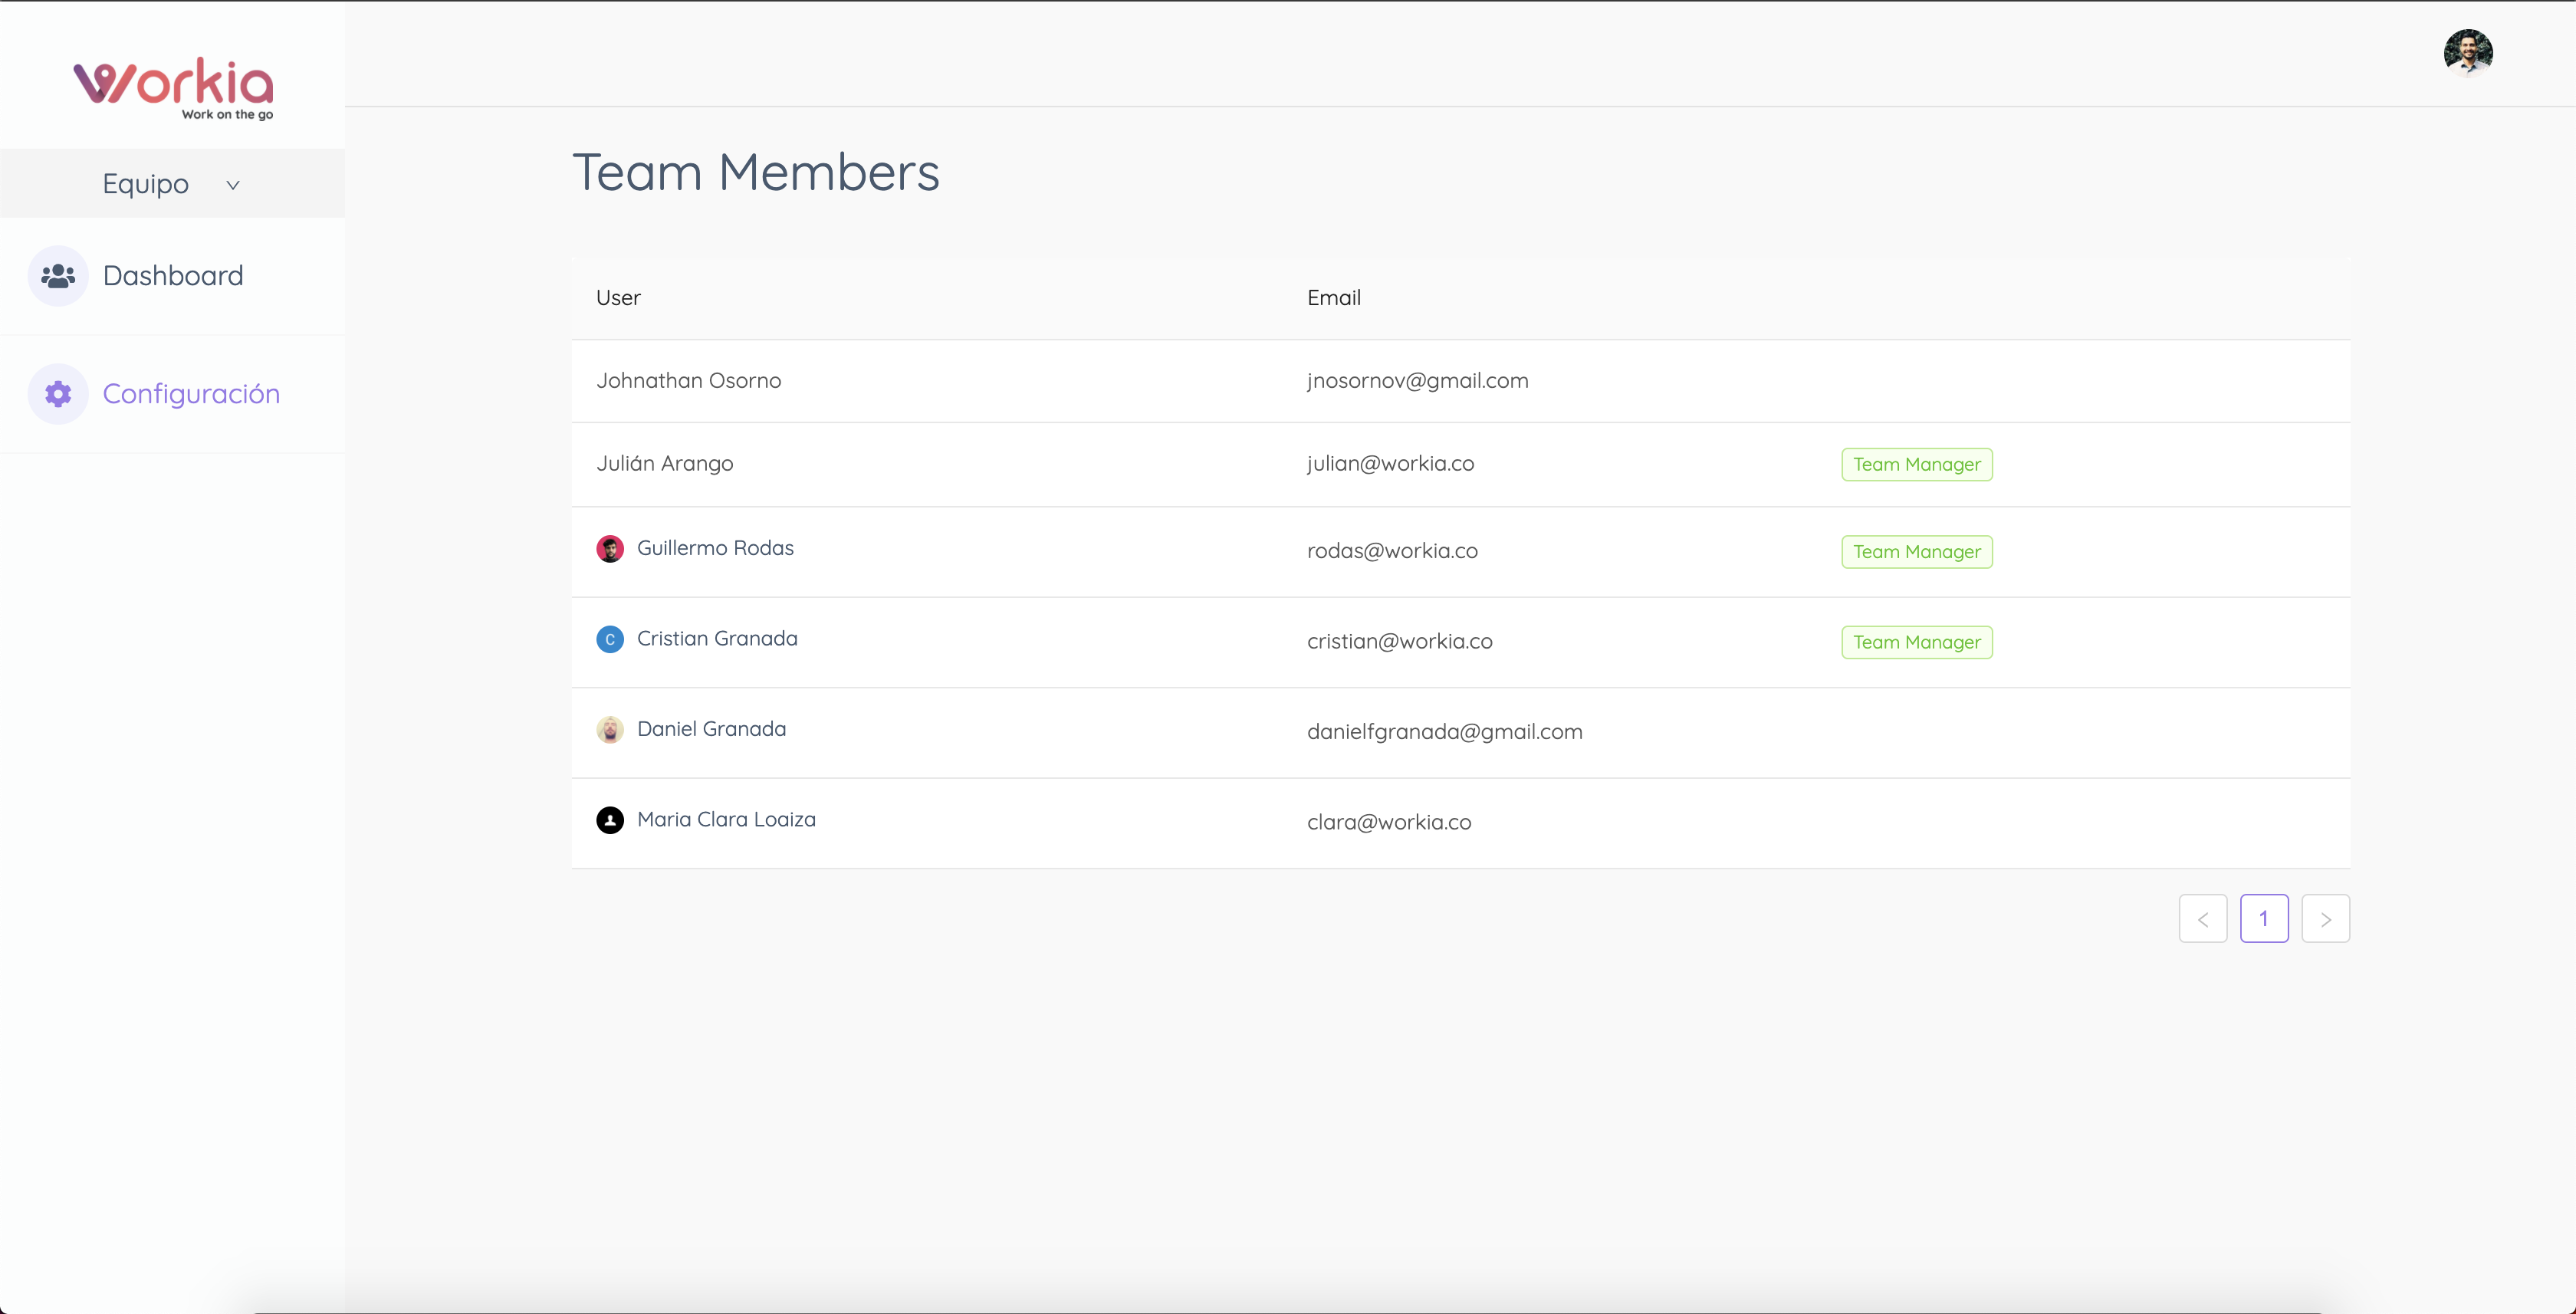Click Daniel Granada's avatar photo

(x=610, y=730)
